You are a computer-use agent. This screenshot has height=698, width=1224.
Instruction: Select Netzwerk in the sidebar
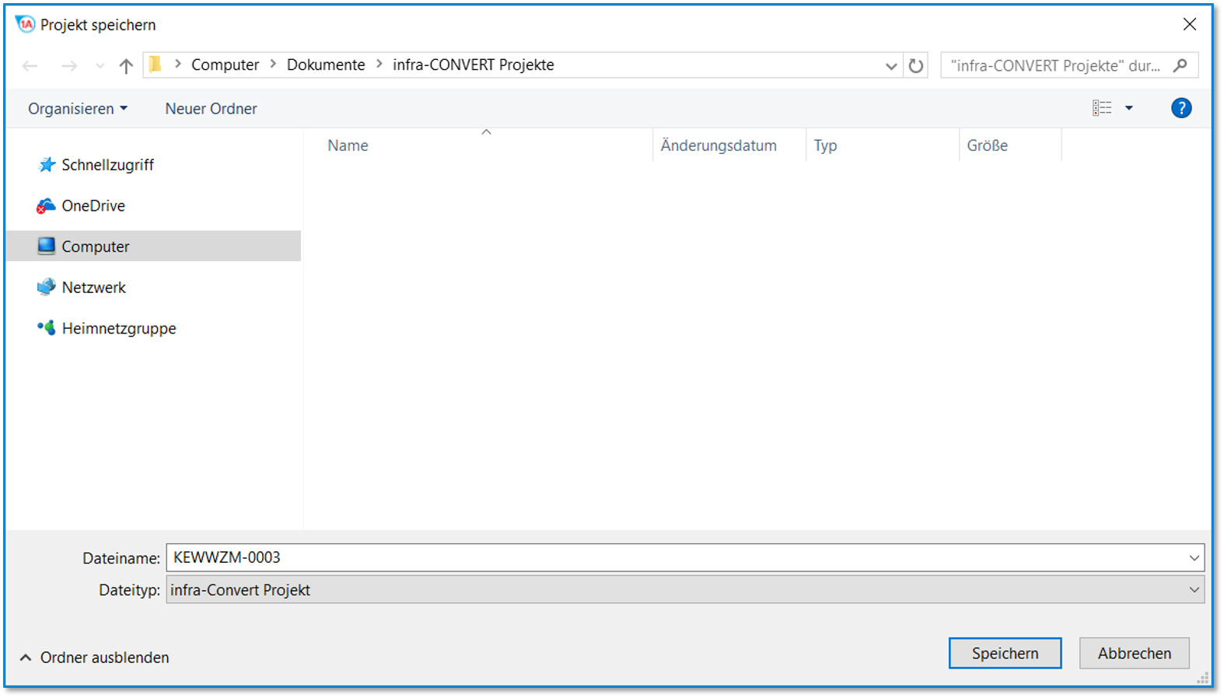pyautogui.click(x=93, y=288)
